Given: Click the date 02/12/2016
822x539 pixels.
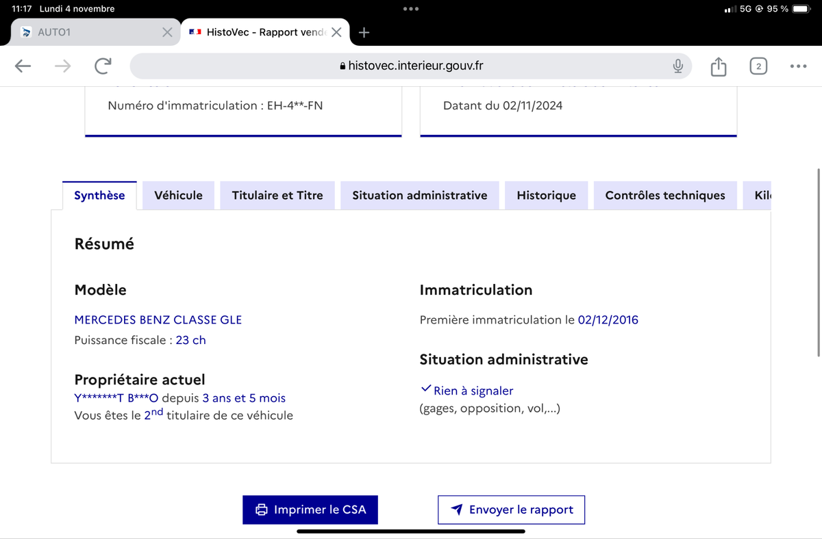Looking at the screenshot, I should point(608,319).
